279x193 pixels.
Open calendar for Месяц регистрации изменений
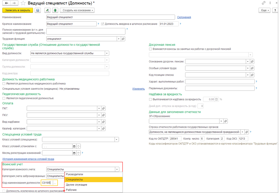pos(74,153)
